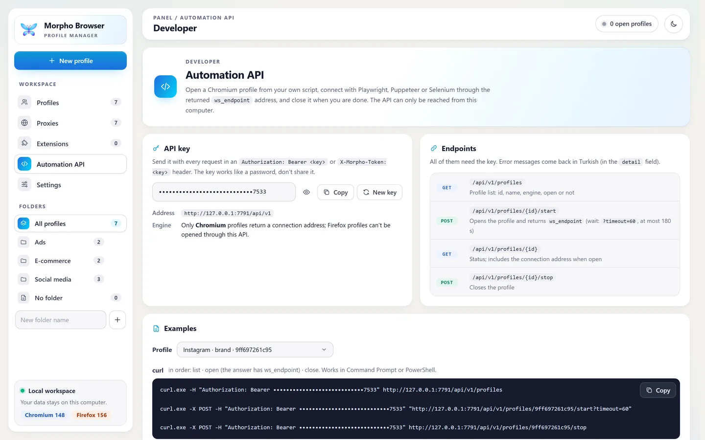The width and height of the screenshot is (705, 440).
Task: Click the ws_endpoint code in the description
Action: click(232, 100)
